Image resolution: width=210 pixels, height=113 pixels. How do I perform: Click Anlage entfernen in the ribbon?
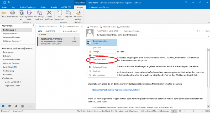(49, 15)
